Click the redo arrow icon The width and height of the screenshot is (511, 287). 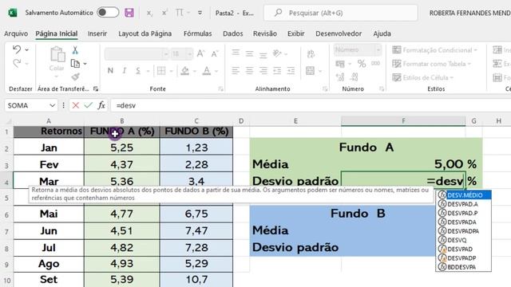(17, 63)
